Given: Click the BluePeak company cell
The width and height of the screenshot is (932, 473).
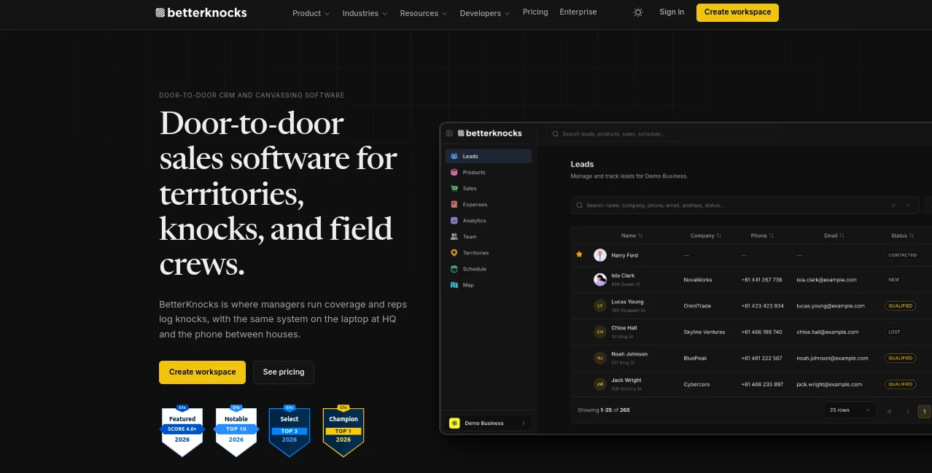Looking at the screenshot, I should (x=695, y=358).
